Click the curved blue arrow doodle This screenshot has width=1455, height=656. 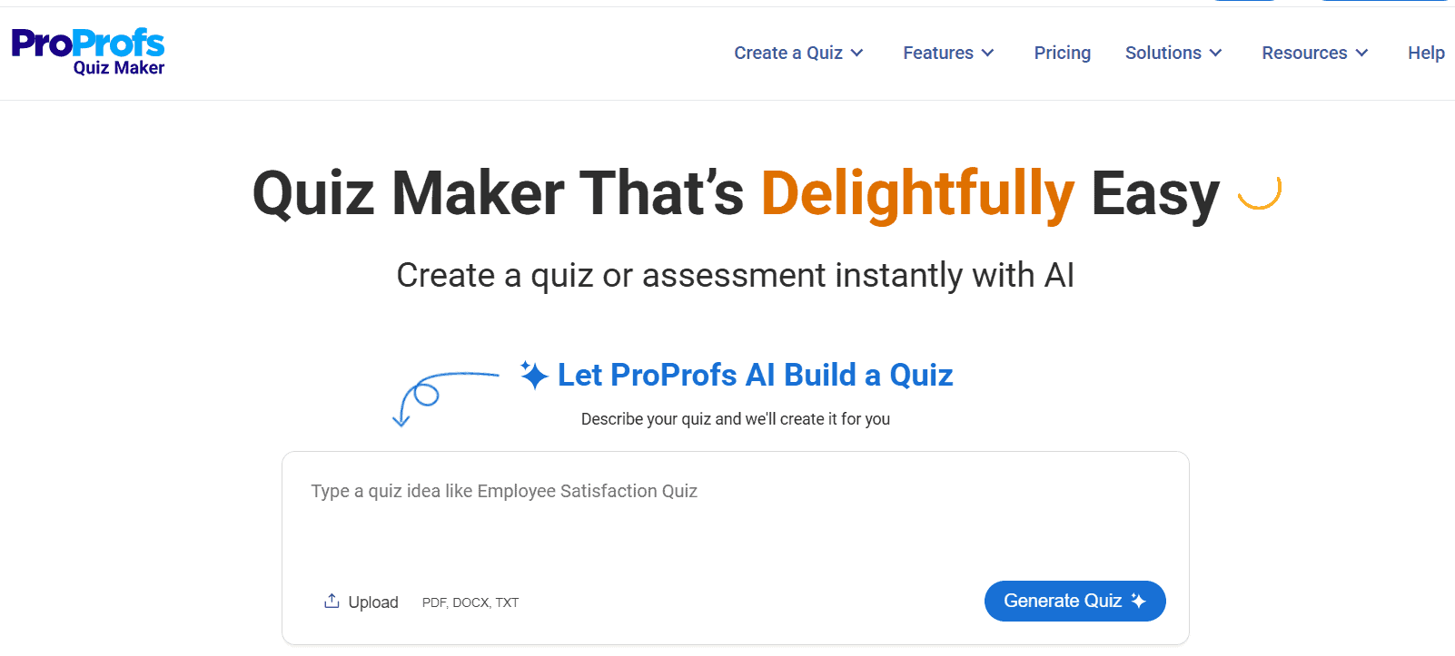tap(445, 398)
